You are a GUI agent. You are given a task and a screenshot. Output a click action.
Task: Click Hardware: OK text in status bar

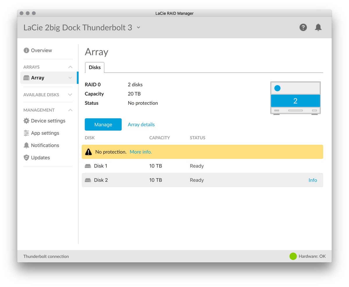point(312,256)
